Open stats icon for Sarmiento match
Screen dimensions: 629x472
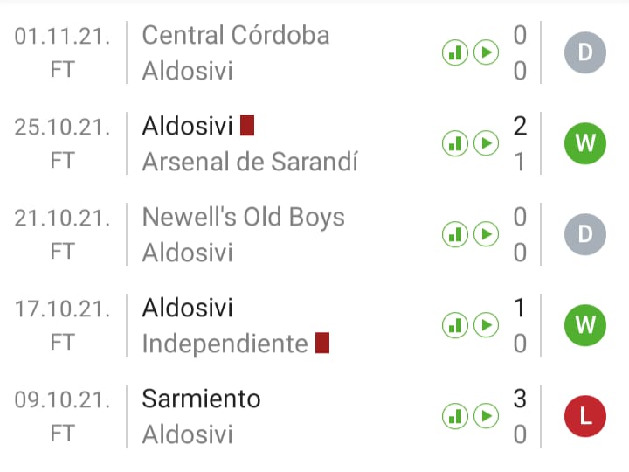(x=454, y=416)
